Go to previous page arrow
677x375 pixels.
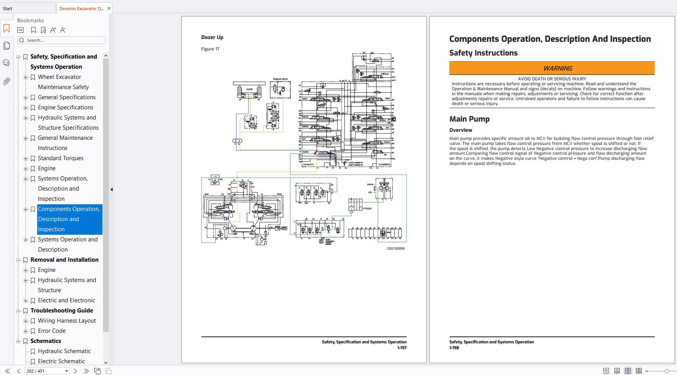(18, 371)
